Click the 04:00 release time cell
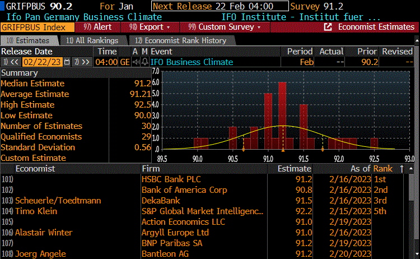The width and height of the screenshot is (420, 259). pos(106,62)
